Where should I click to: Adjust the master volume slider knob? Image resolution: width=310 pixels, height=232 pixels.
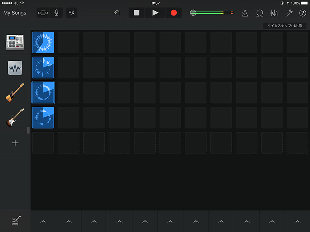(193, 13)
